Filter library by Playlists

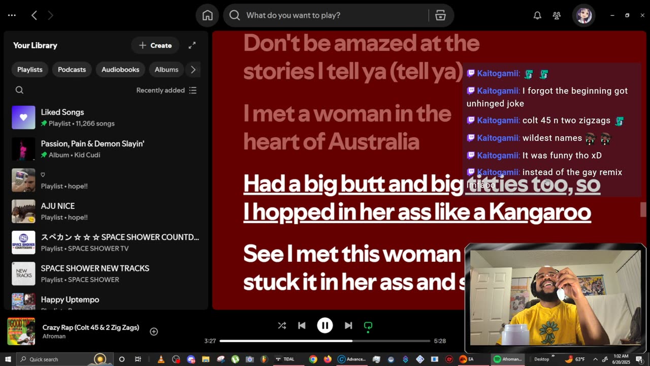click(x=30, y=70)
